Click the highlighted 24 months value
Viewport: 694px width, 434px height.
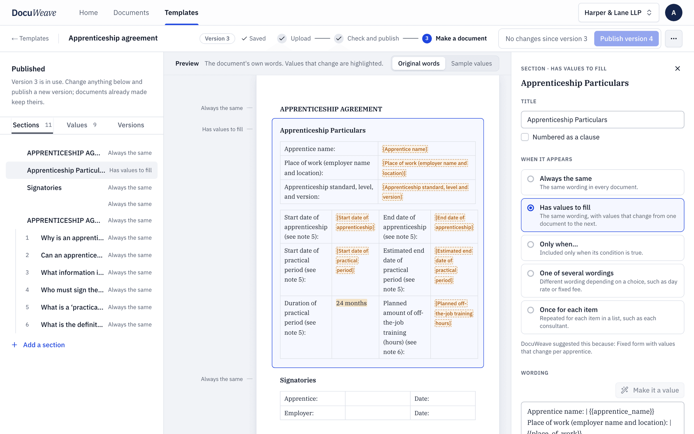pyautogui.click(x=351, y=303)
